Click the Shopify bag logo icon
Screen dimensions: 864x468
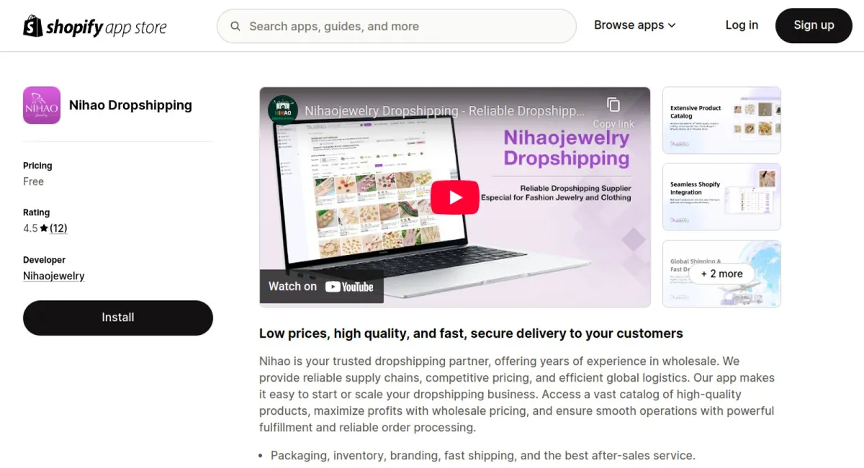point(33,26)
